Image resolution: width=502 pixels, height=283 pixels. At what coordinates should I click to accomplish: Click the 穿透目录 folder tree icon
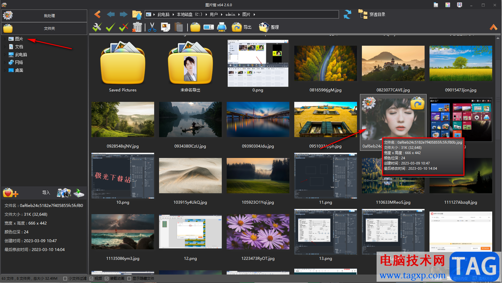(x=363, y=14)
